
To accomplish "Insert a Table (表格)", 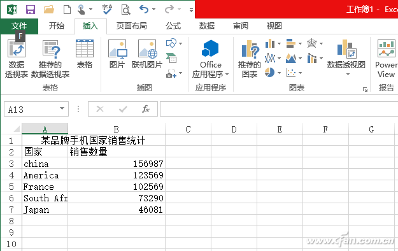I will [x=85, y=54].
